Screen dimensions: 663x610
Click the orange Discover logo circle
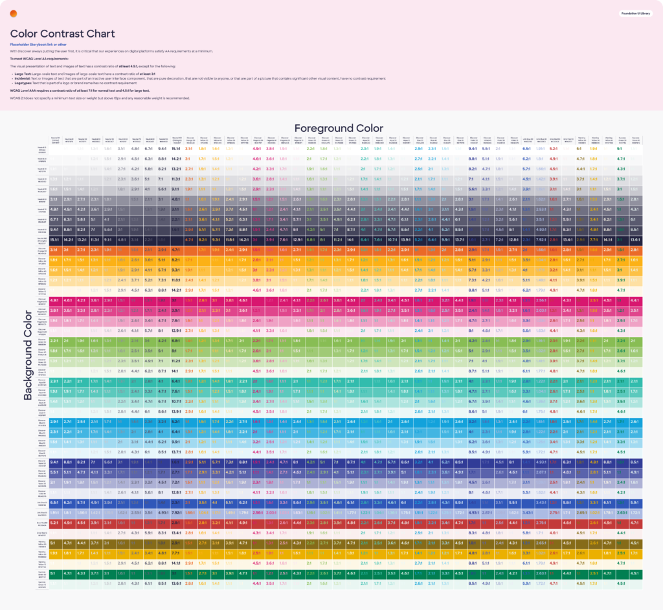click(x=14, y=13)
